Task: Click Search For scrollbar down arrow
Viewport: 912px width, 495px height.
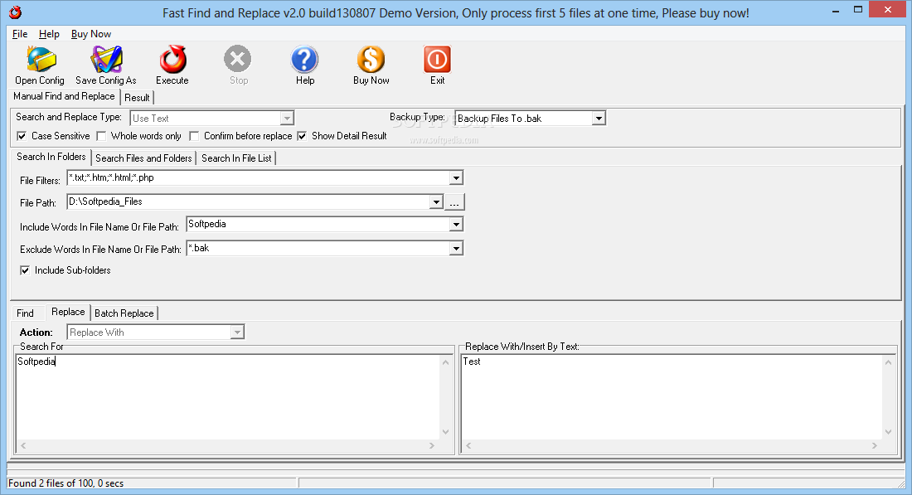Action: [x=445, y=432]
